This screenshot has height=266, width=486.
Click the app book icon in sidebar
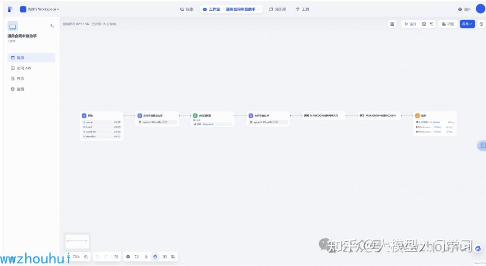point(13,26)
